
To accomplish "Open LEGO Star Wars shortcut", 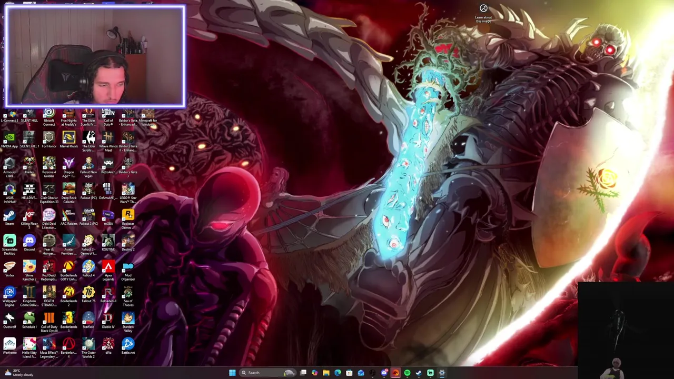I will [x=128, y=193].
